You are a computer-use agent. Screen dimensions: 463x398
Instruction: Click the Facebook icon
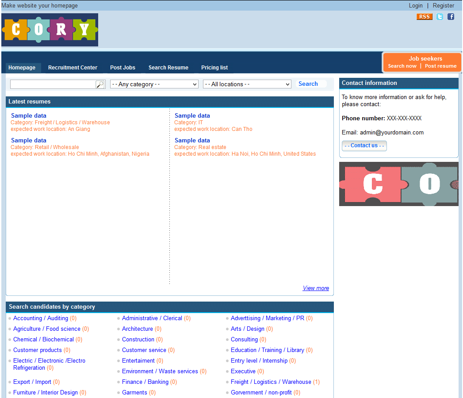pyautogui.click(x=451, y=16)
